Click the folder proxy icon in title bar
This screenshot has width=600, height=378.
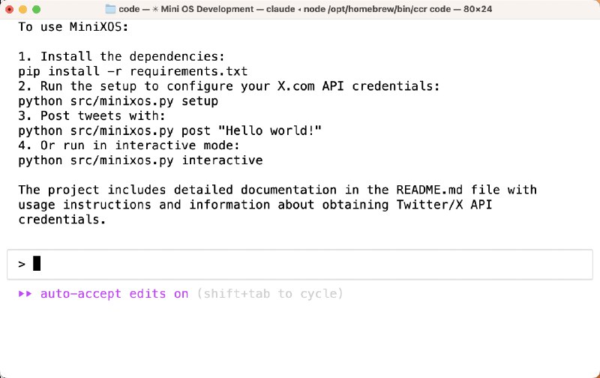110,9
